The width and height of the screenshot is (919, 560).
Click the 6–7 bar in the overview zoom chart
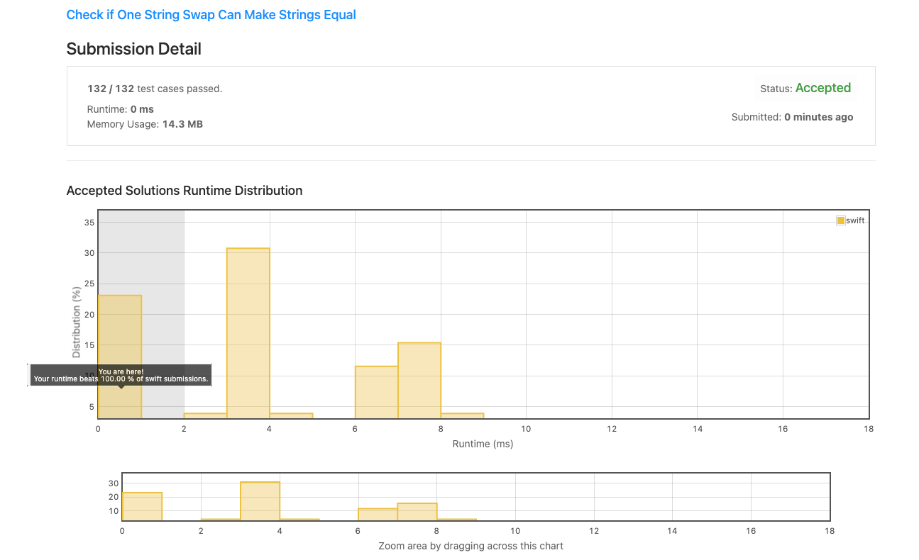pyautogui.click(x=378, y=514)
